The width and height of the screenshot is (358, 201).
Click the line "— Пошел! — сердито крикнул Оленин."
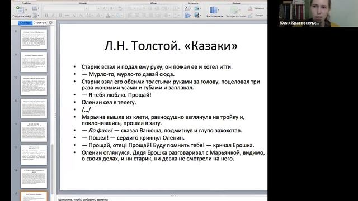[133, 138]
